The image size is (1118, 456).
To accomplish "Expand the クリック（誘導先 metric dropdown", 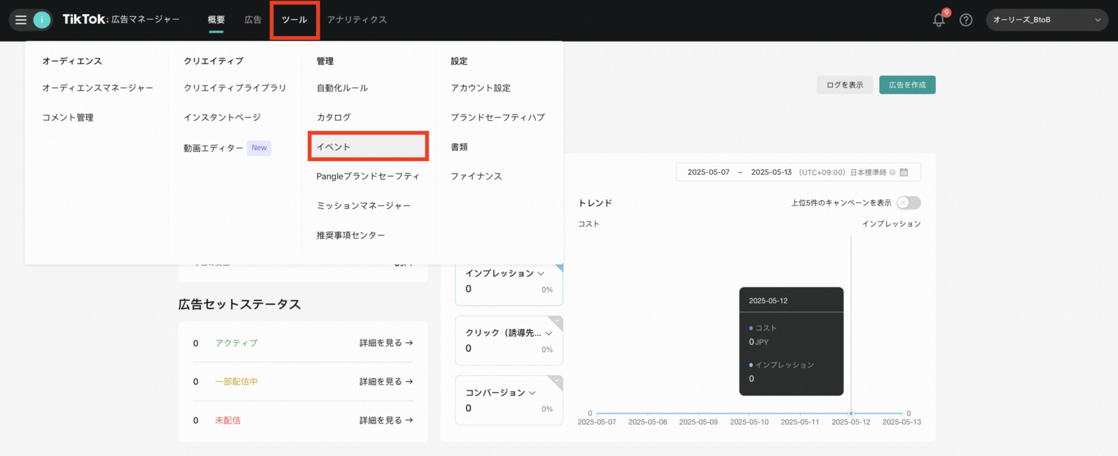I will [549, 333].
